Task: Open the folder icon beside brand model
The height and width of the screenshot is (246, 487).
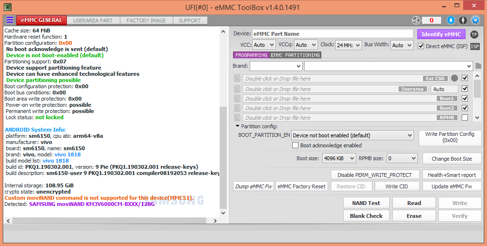Action: [x=478, y=66]
